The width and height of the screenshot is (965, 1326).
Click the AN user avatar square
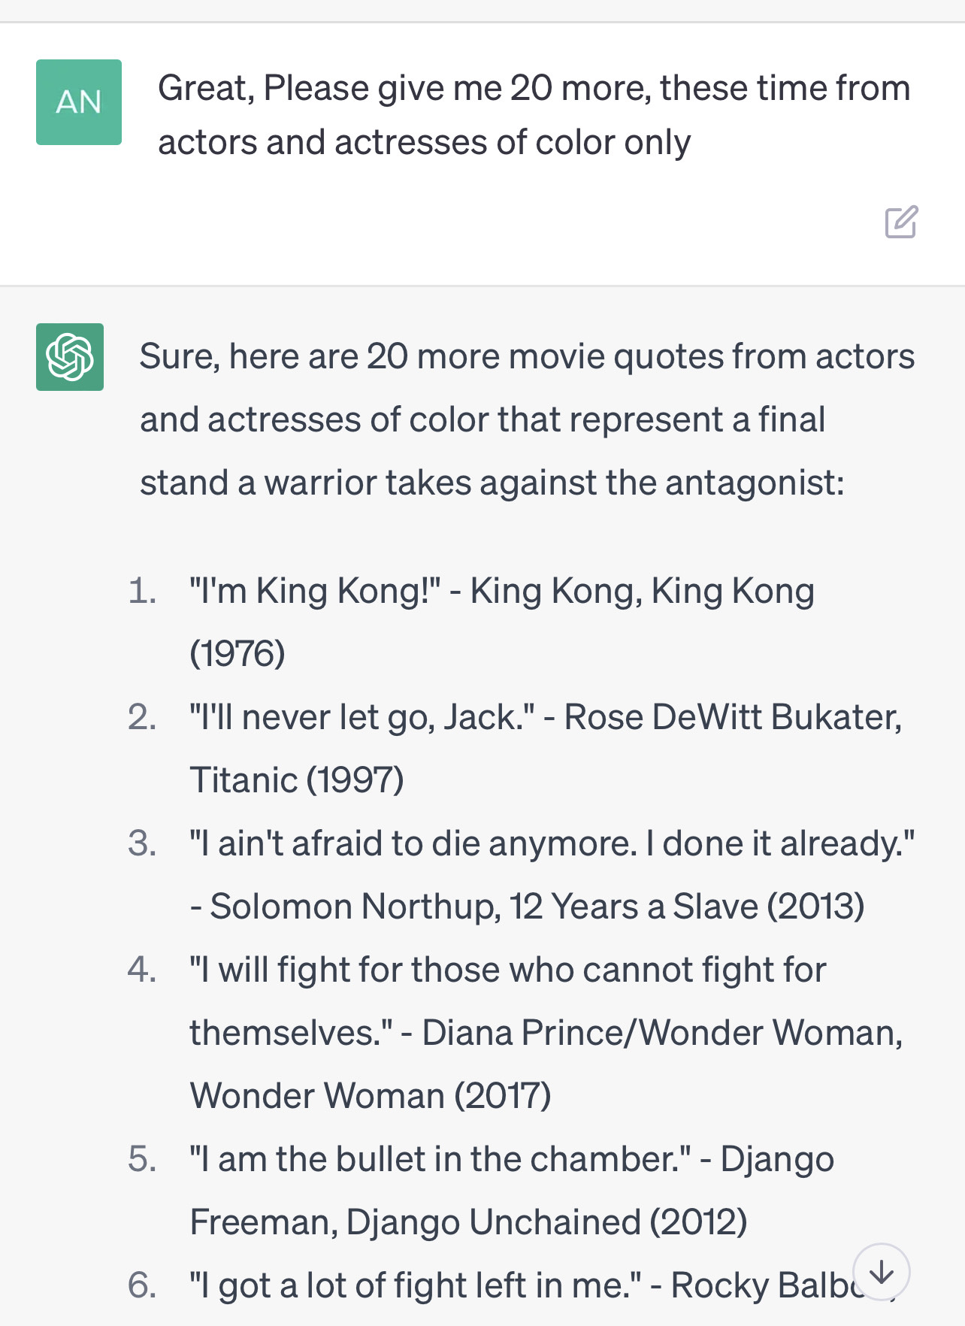79,102
